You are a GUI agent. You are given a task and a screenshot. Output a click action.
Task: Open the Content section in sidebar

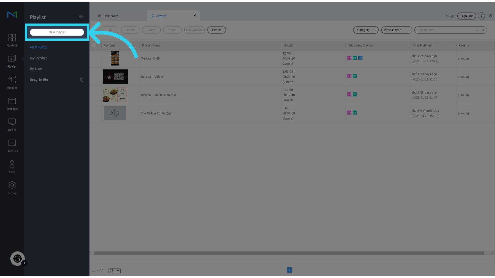[12, 40]
